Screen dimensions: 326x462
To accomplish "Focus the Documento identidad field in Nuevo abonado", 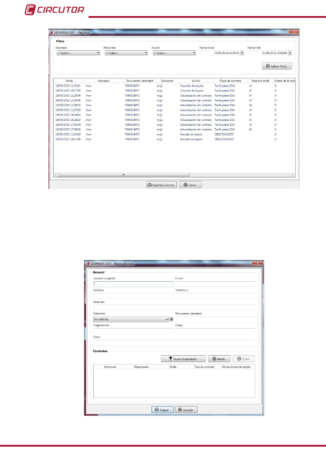I will point(215,319).
